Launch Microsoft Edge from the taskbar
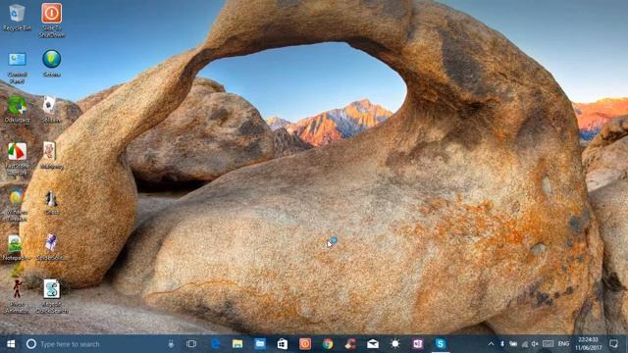 (215, 344)
